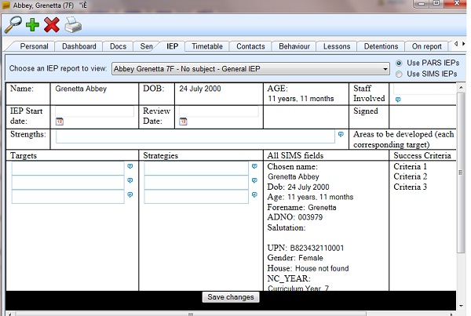Click the red X delete icon

[x=52, y=24]
